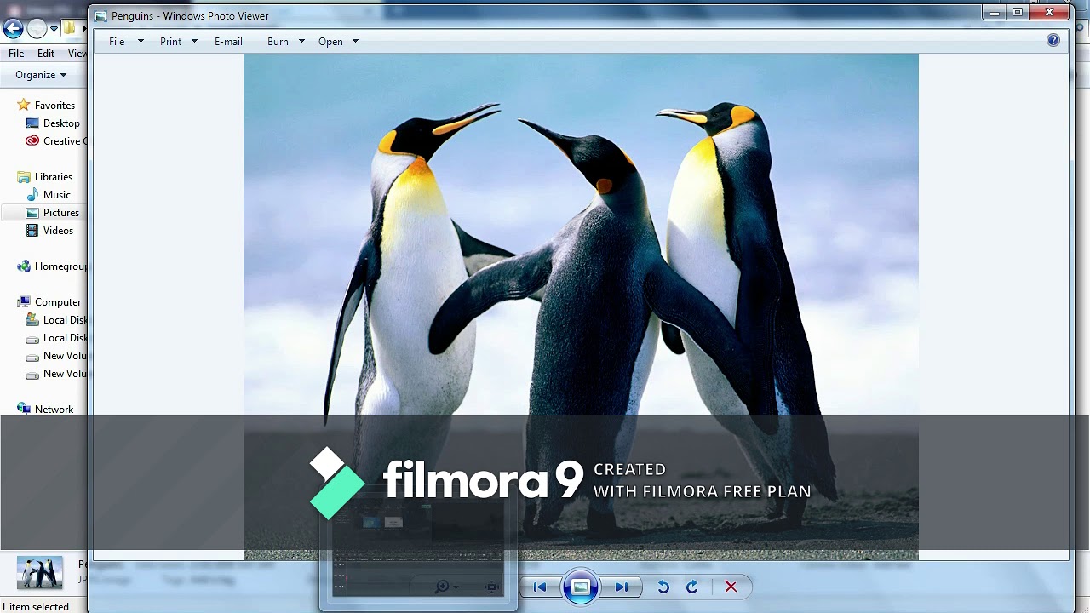
Task: Click the Homegroup globe icon
Action: click(24, 266)
